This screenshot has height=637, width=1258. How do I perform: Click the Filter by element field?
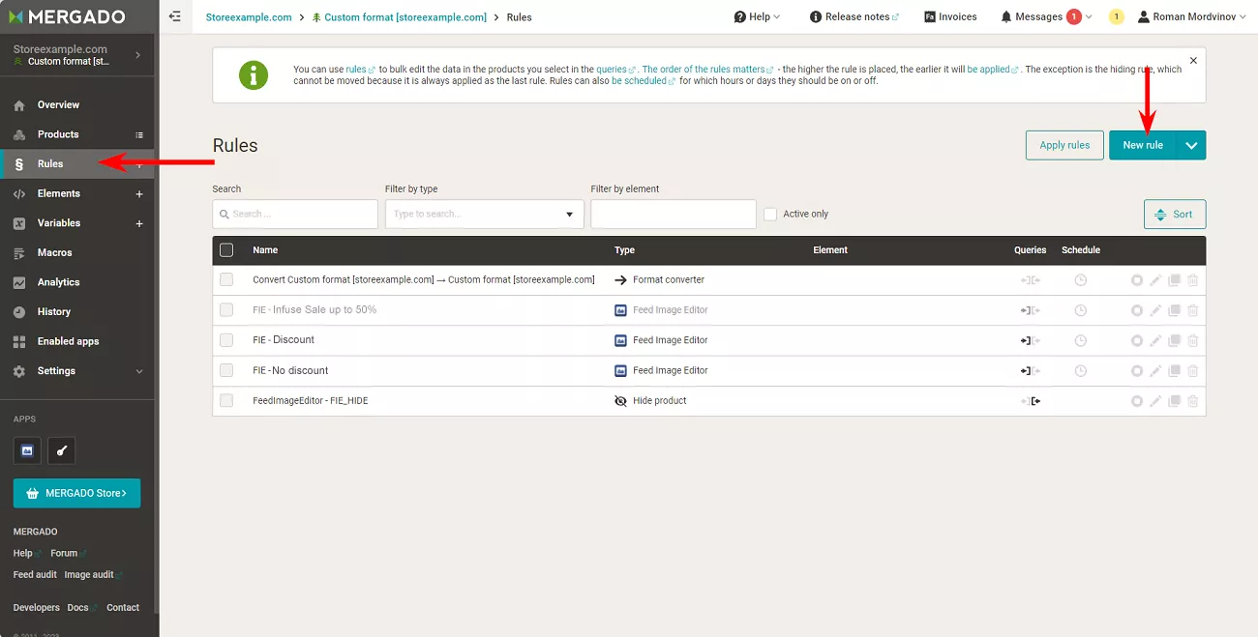click(x=674, y=214)
